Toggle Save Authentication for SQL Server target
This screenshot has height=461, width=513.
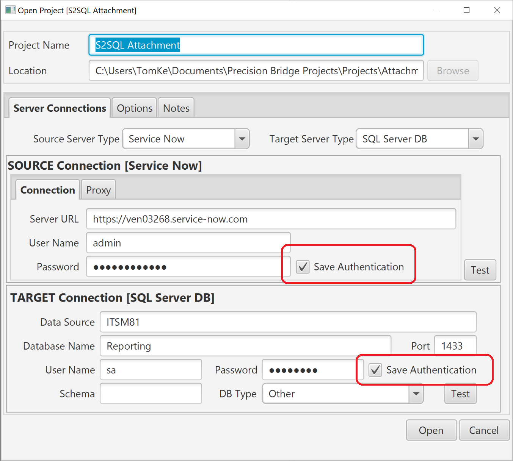point(375,370)
